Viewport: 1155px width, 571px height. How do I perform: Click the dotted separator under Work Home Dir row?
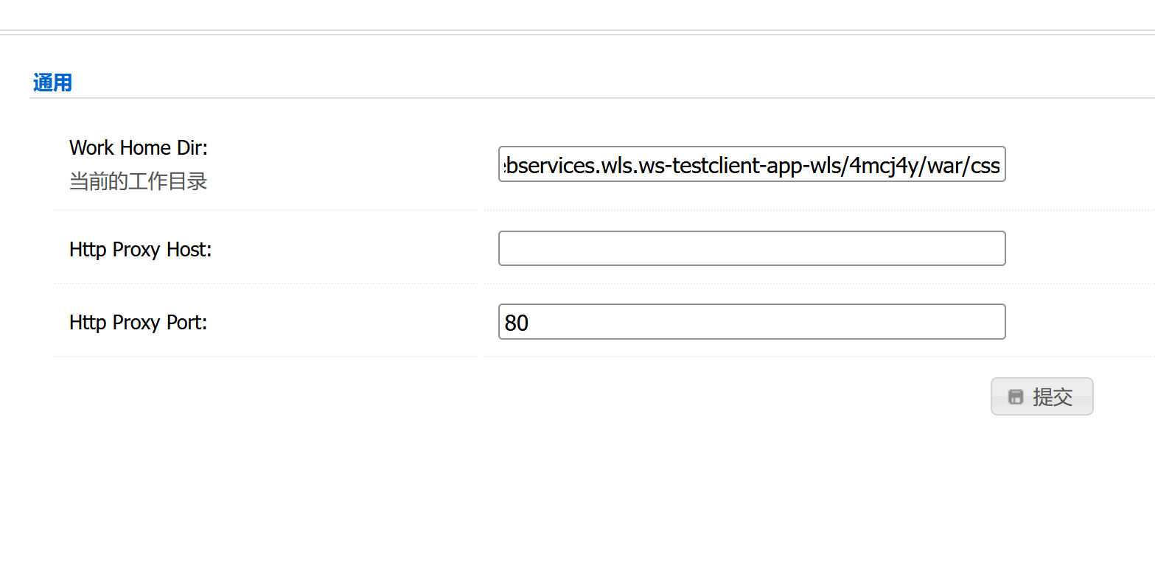coord(265,210)
